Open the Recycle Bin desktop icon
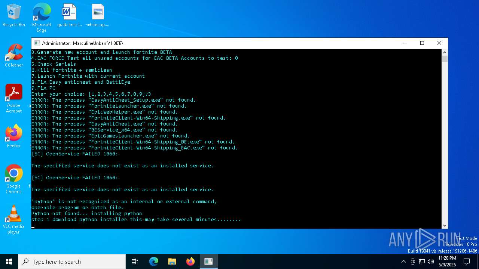This screenshot has height=269, width=479. pos(14,15)
